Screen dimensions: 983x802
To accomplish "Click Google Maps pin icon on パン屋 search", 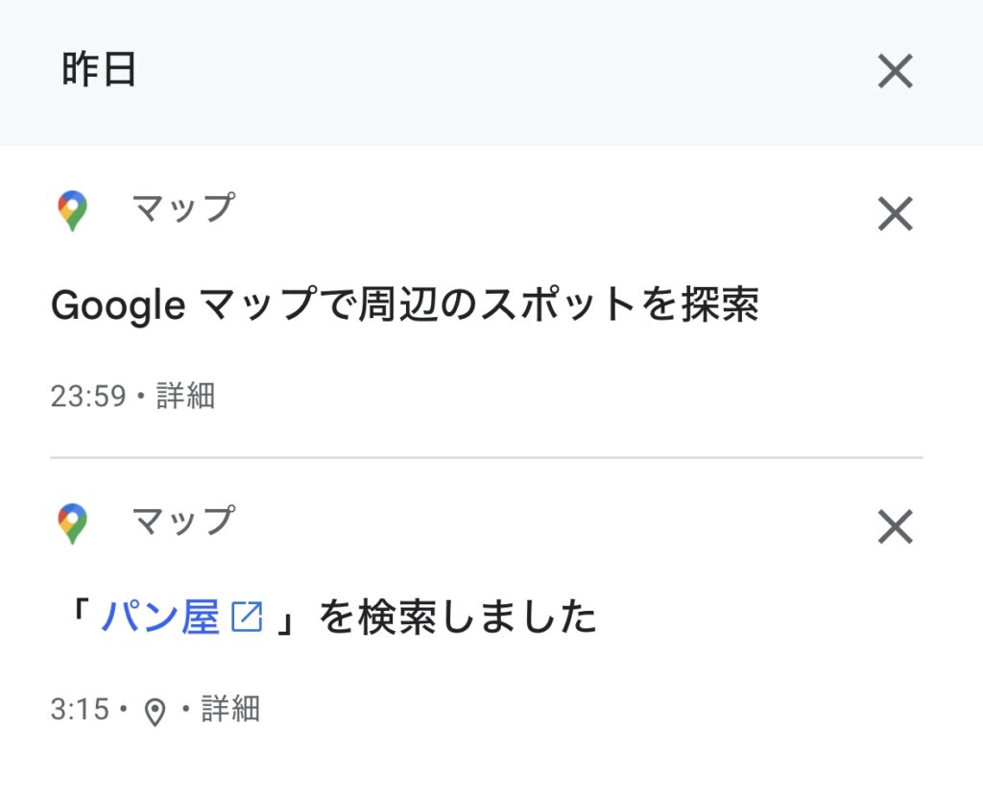I will tap(72, 523).
